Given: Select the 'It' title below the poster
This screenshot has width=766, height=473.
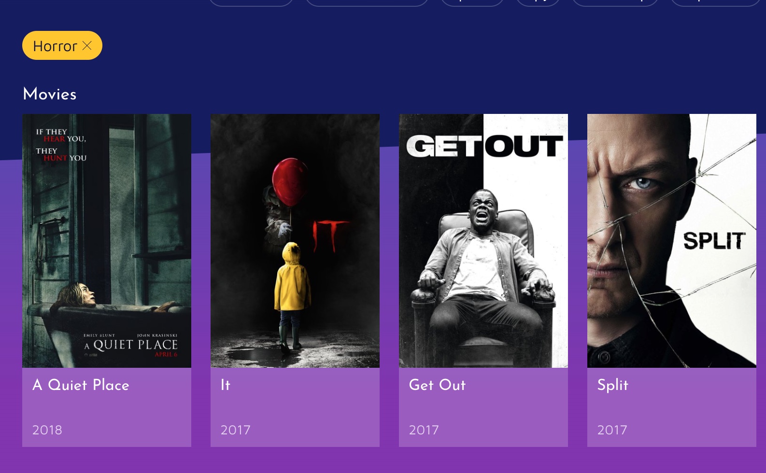Looking at the screenshot, I should pyautogui.click(x=226, y=385).
